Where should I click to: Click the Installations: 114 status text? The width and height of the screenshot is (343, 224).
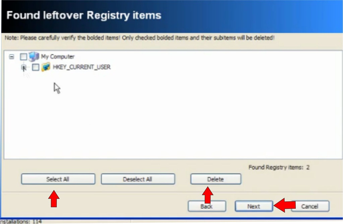click(21, 222)
